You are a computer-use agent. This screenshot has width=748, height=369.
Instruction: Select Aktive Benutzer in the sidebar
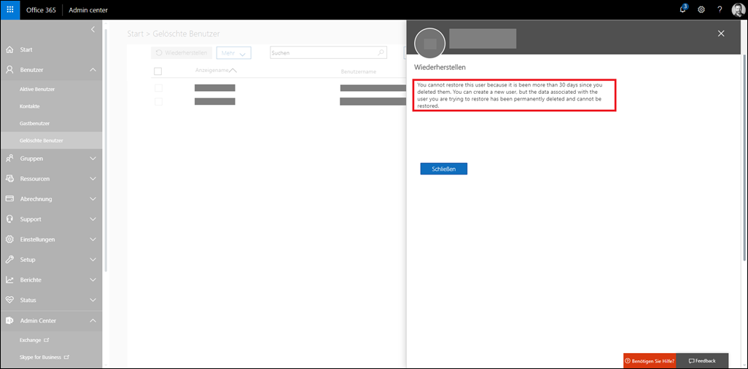coord(37,89)
